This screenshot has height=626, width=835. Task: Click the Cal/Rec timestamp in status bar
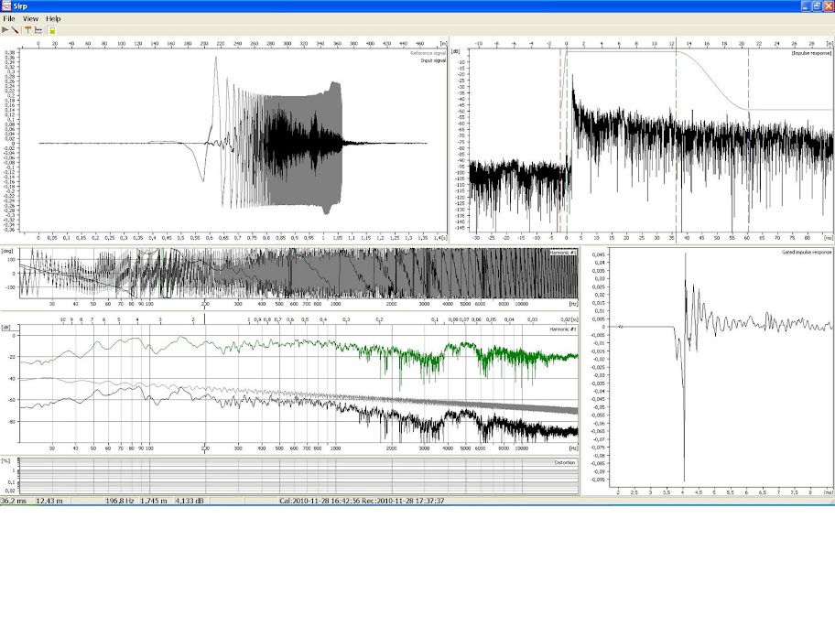pyautogui.click(x=362, y=501)
